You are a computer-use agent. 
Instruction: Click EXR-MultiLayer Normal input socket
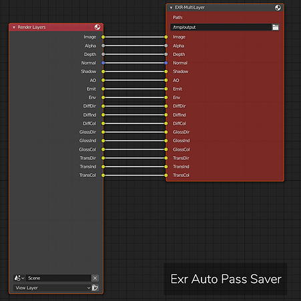tap(166, 63)
